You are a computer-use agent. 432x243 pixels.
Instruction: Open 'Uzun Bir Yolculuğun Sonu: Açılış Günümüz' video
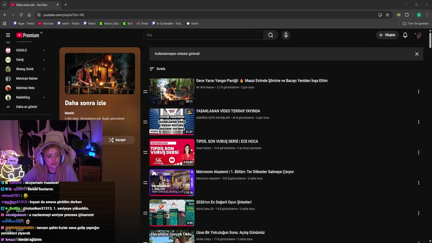coord(230,233)
